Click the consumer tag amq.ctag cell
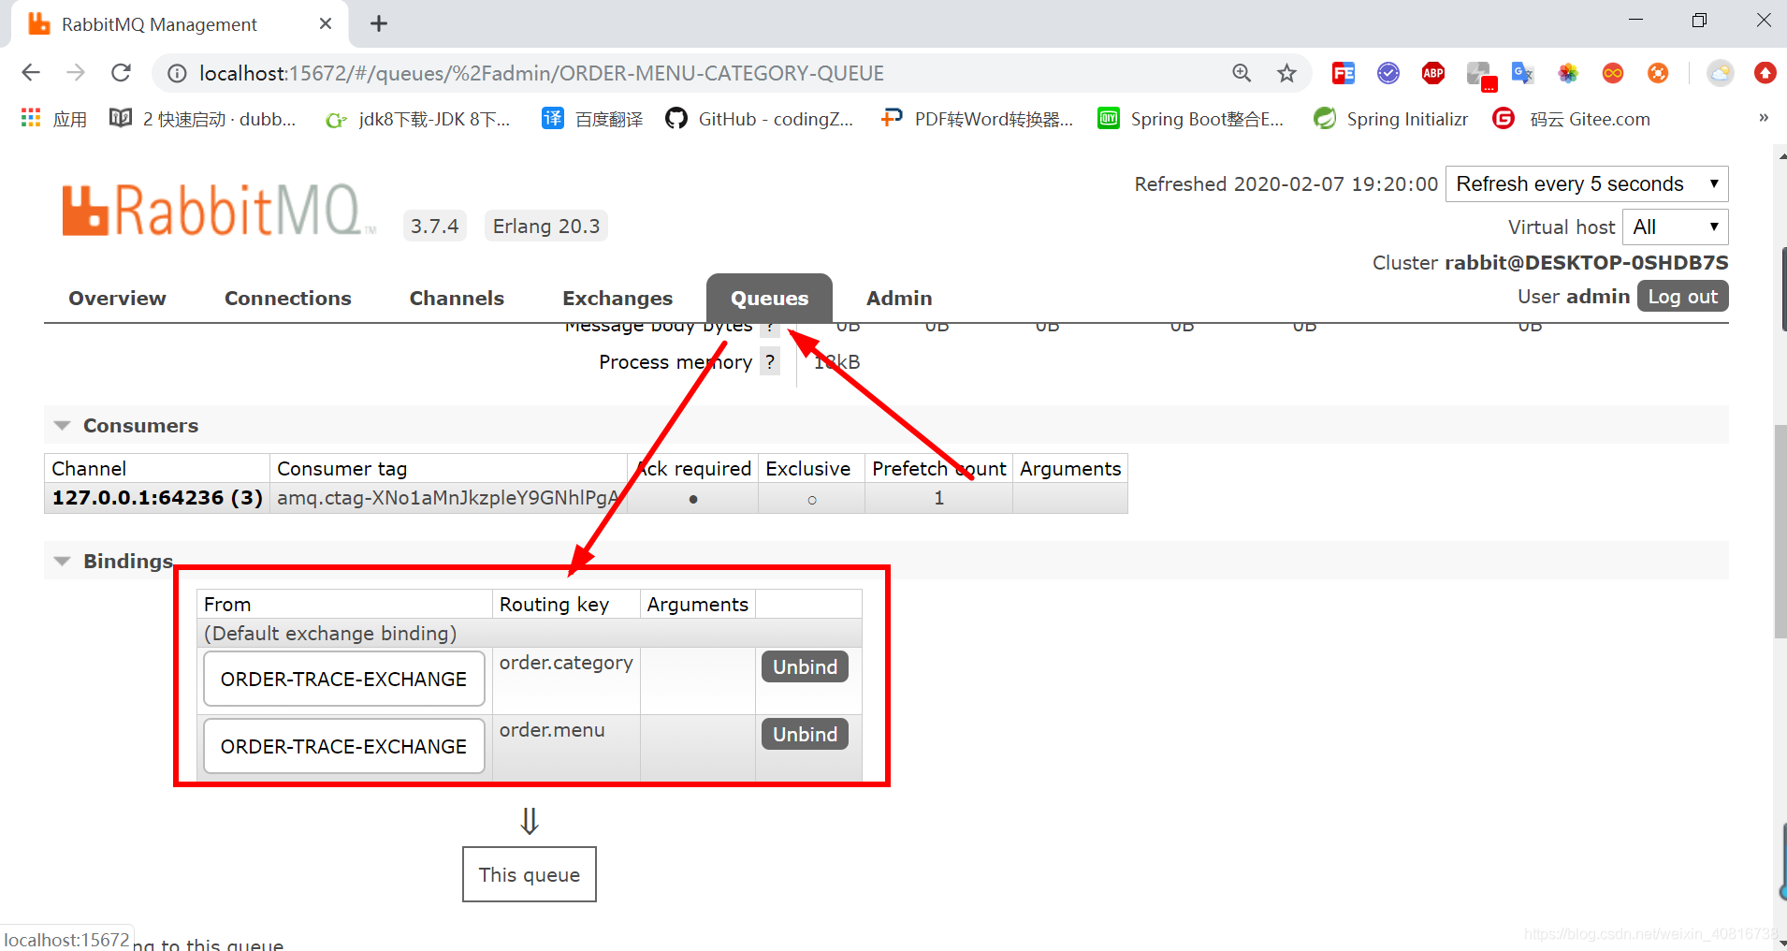Viewport: 1787px width, 951px height. 448,497
